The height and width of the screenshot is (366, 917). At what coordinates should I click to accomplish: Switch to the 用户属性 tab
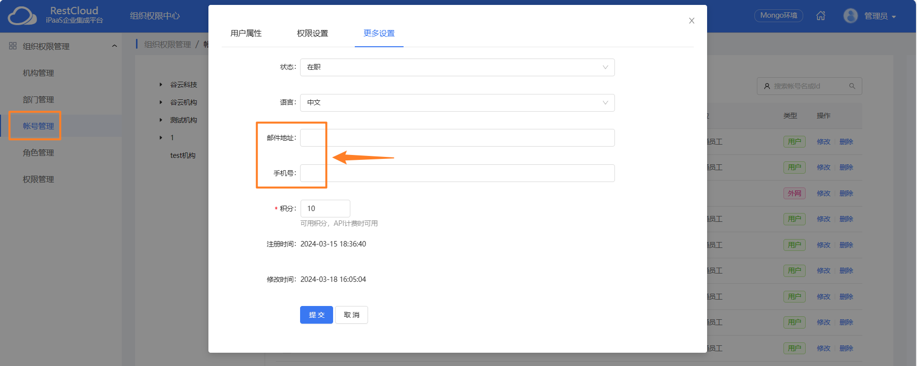pyautogui.click(x=246, y=33)
